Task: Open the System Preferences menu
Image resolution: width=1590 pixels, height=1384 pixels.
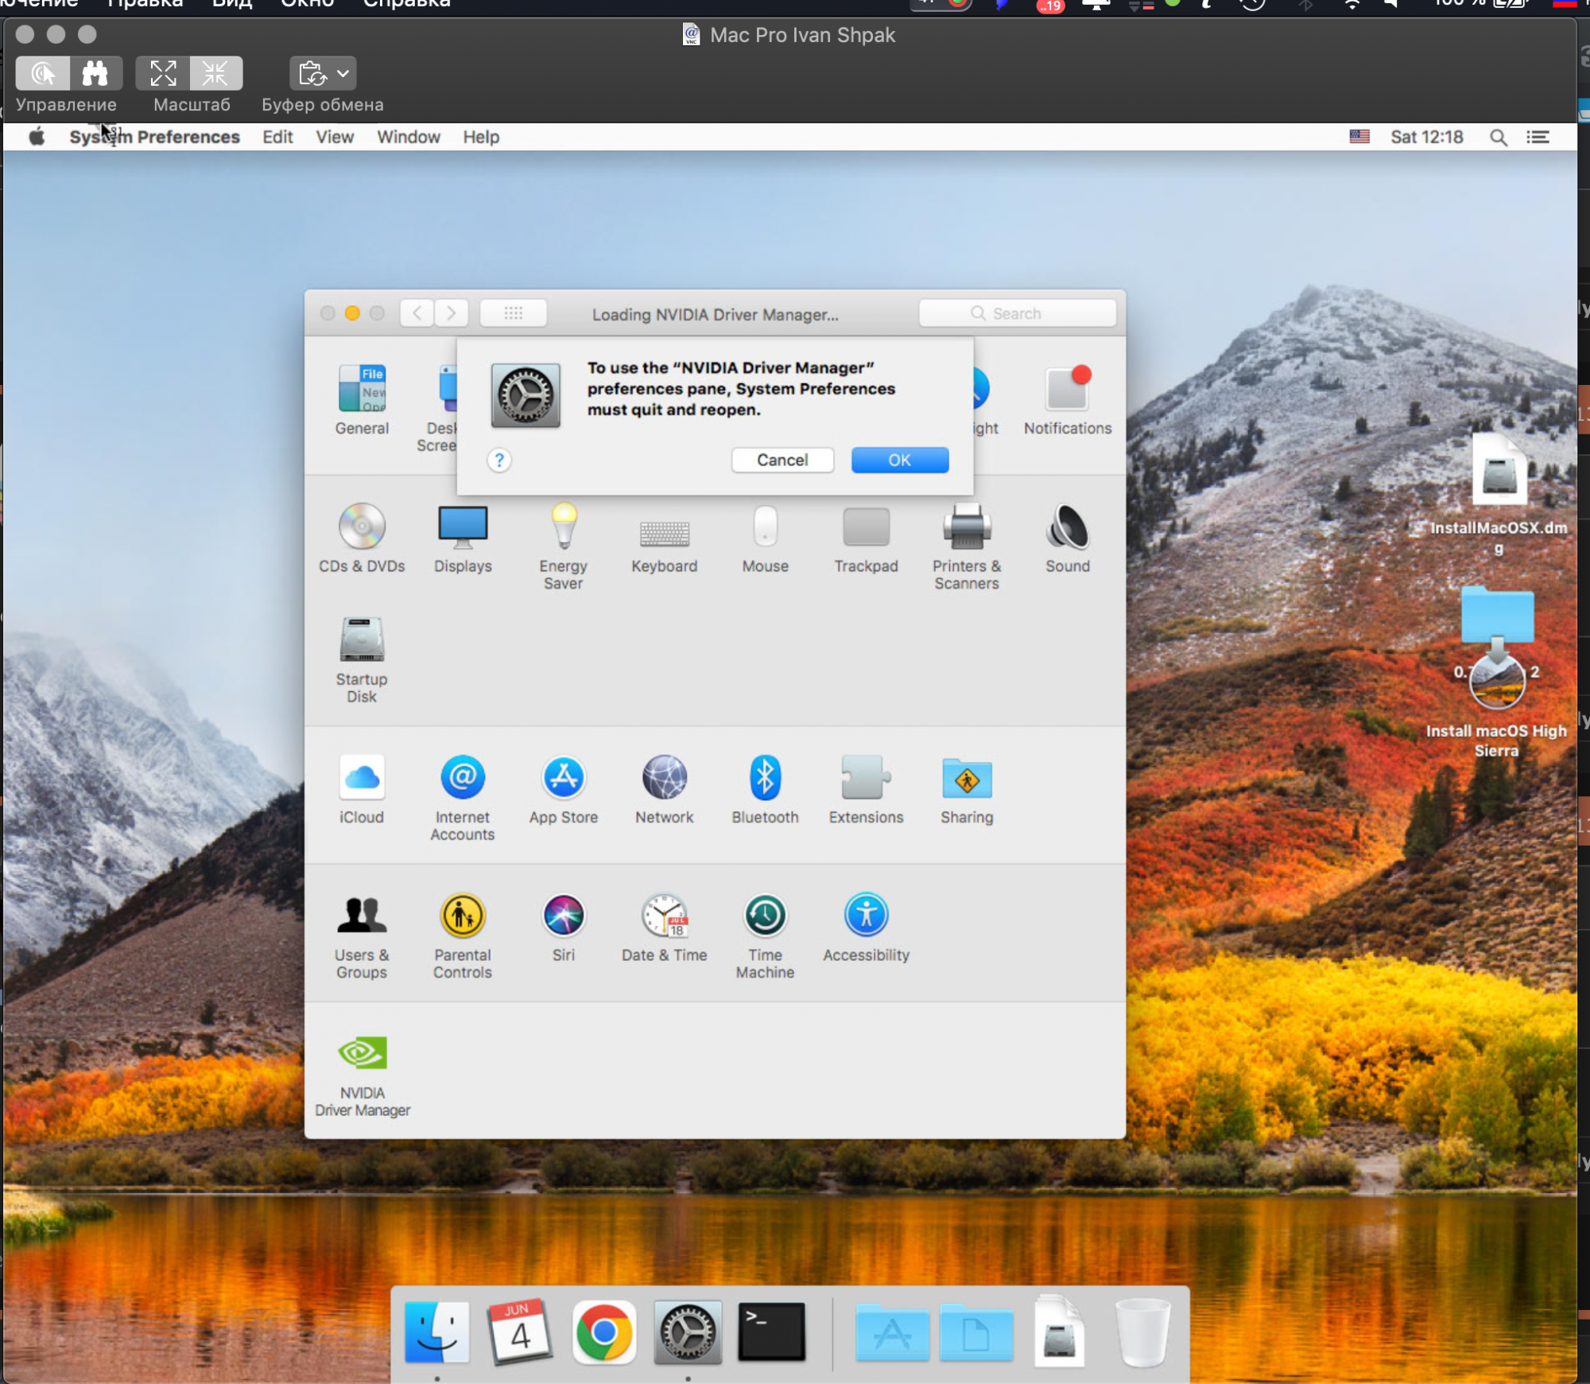Action: (x=154, y=137)
